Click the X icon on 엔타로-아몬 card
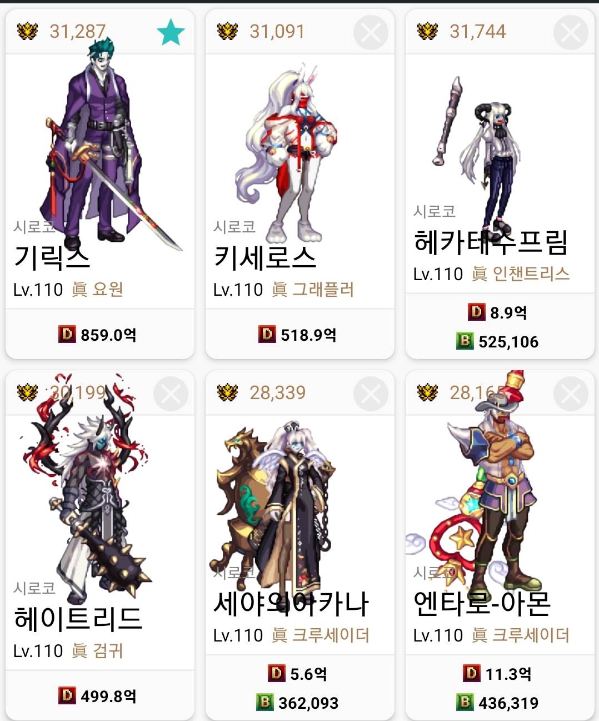The height and width of the screenshot is (721, 599). tap(571, 394)
